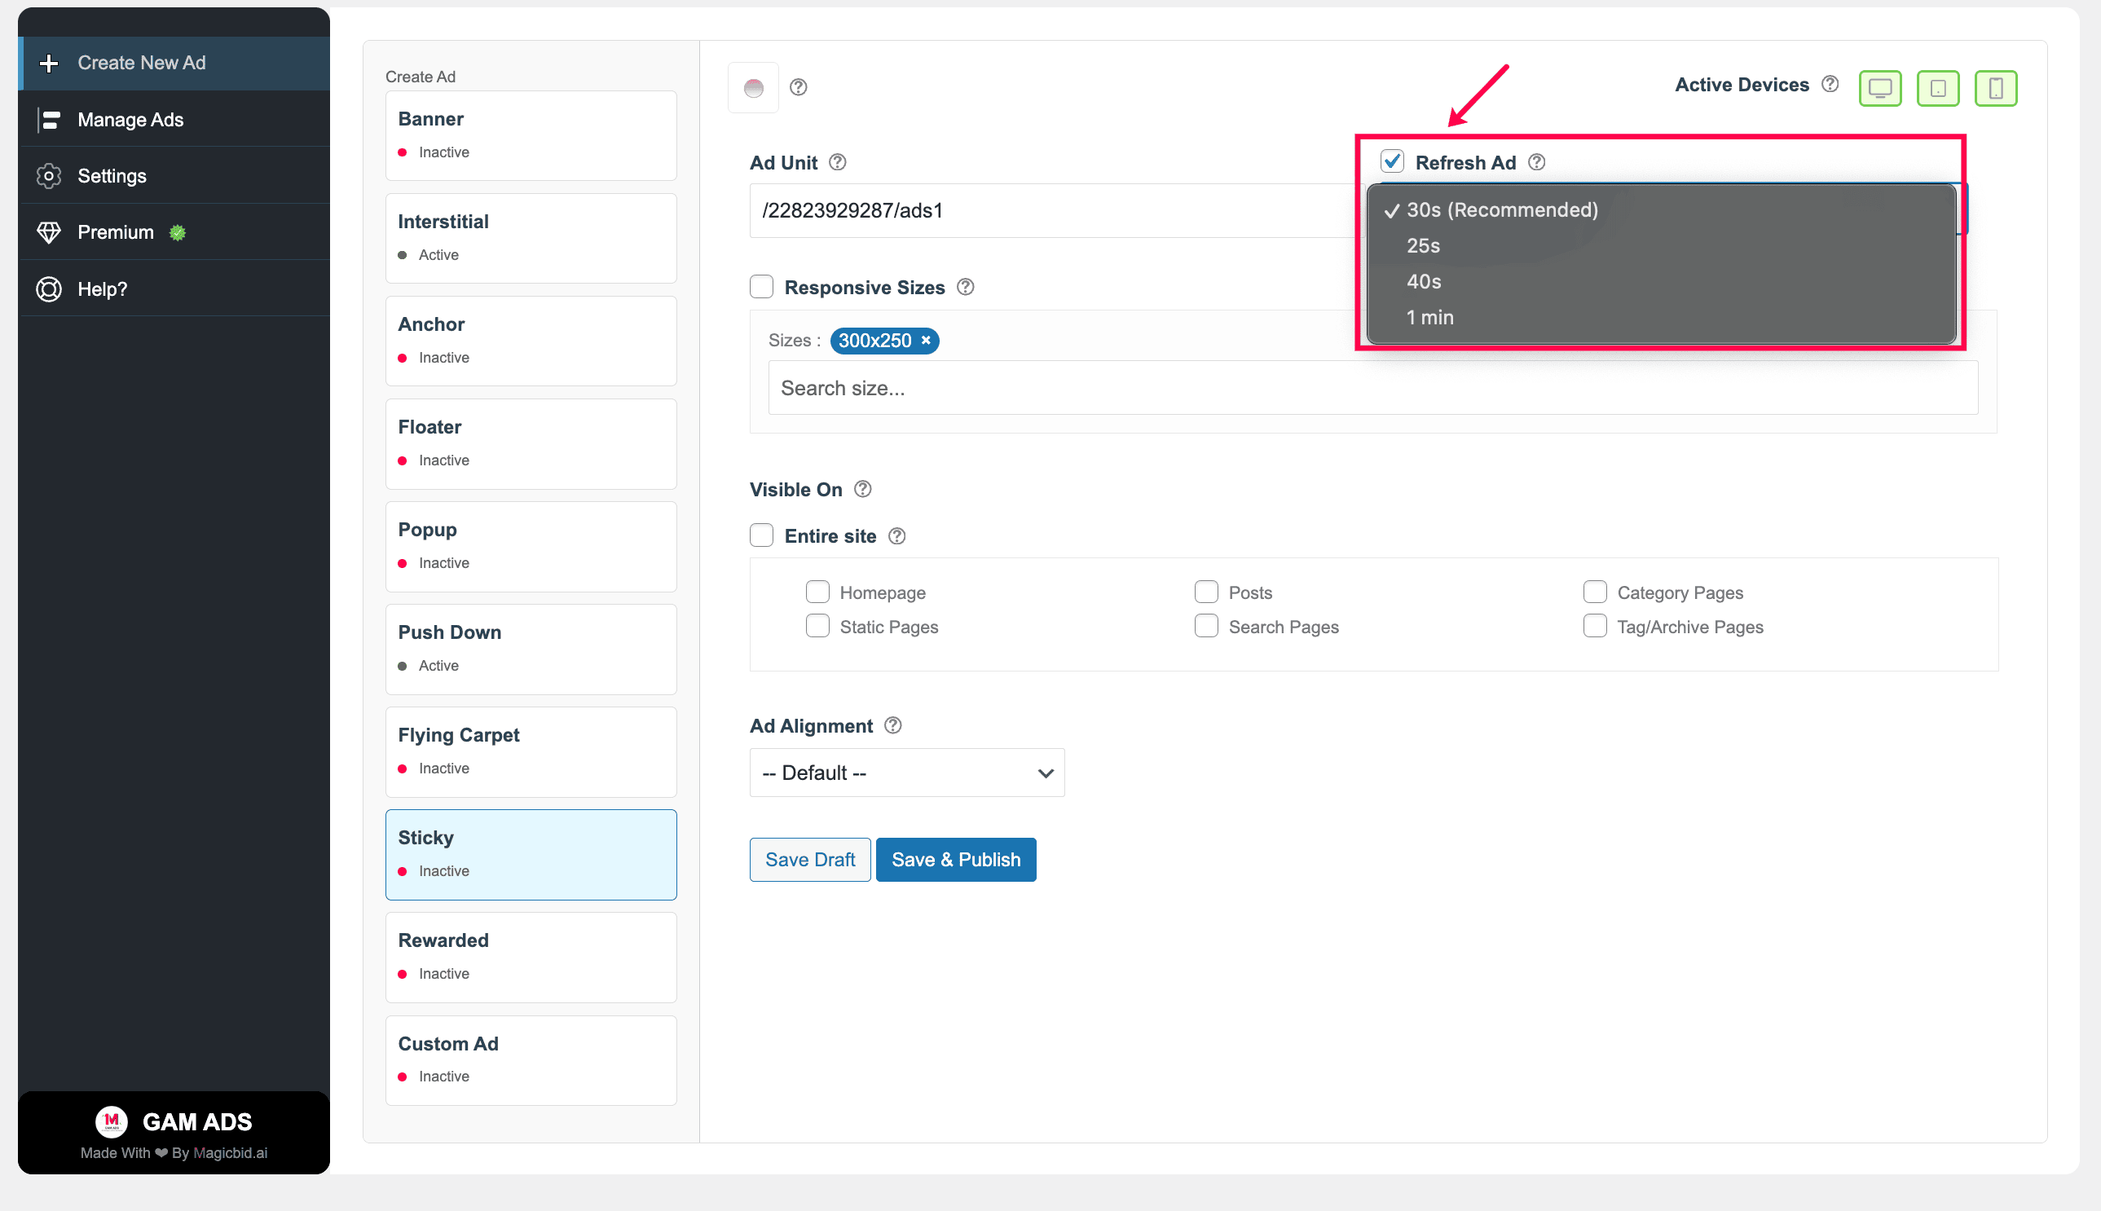Select the 25s refresh interval
Viewport: 2101px width, 1211px height.
[x=1661, y=246]
